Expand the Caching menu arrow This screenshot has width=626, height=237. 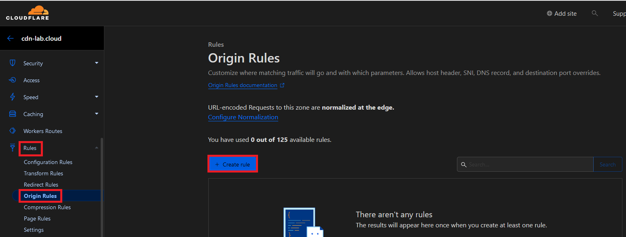pos(97,114)
